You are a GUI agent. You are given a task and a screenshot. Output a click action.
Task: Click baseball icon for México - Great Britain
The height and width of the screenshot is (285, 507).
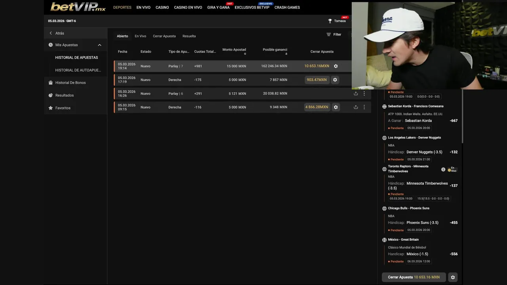[x=384, y=240]
